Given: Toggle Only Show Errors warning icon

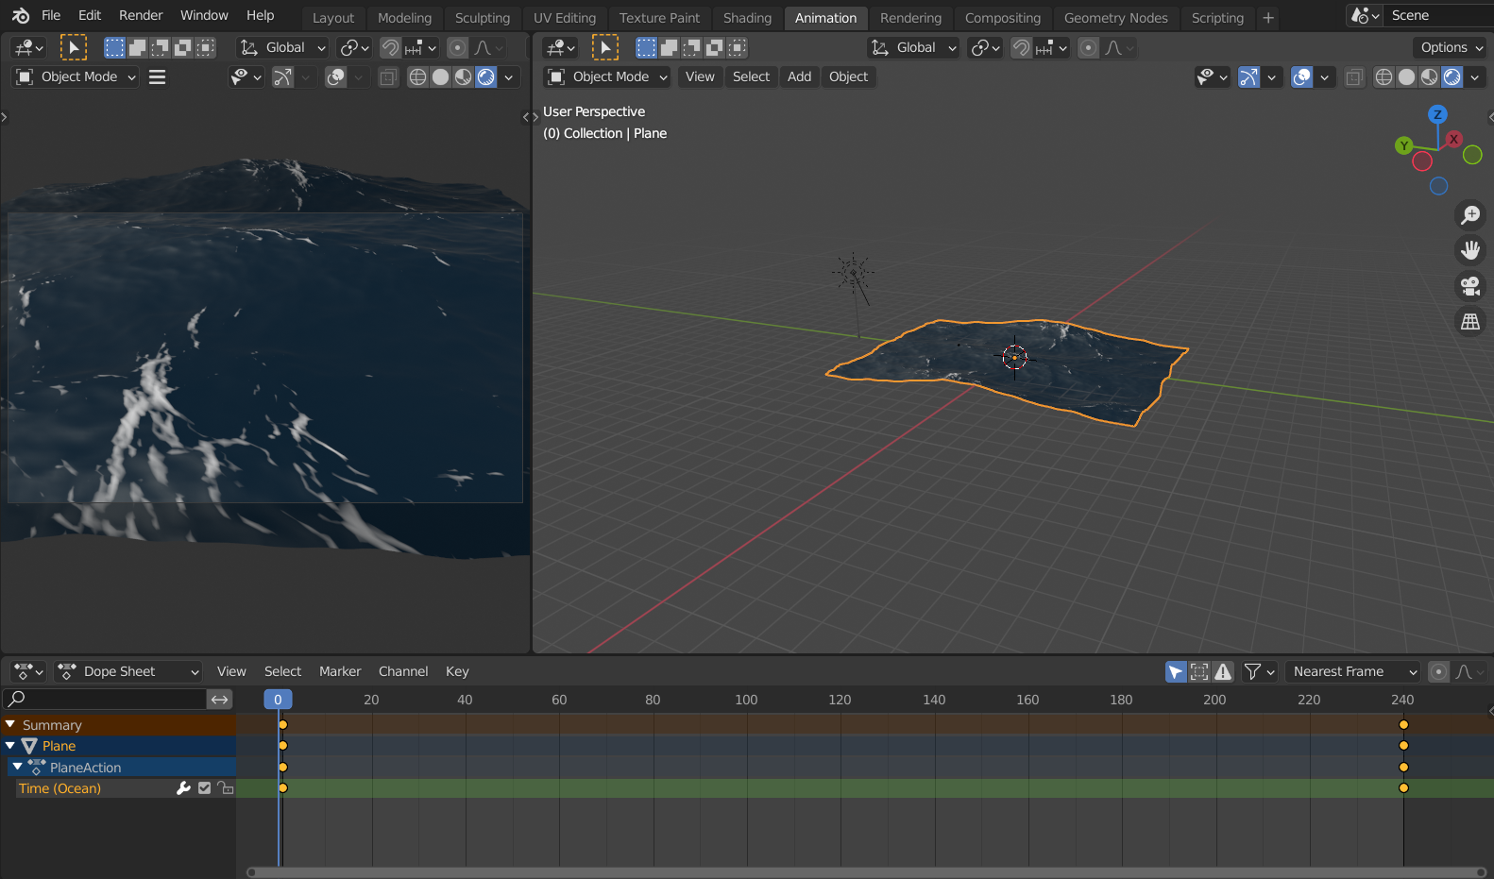Looking at the screenshot, I should click(1223, 671).
